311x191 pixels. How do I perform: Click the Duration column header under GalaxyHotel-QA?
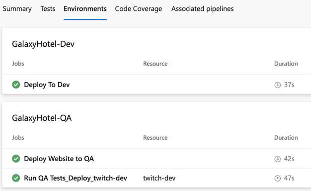click(x=286, y=138)
